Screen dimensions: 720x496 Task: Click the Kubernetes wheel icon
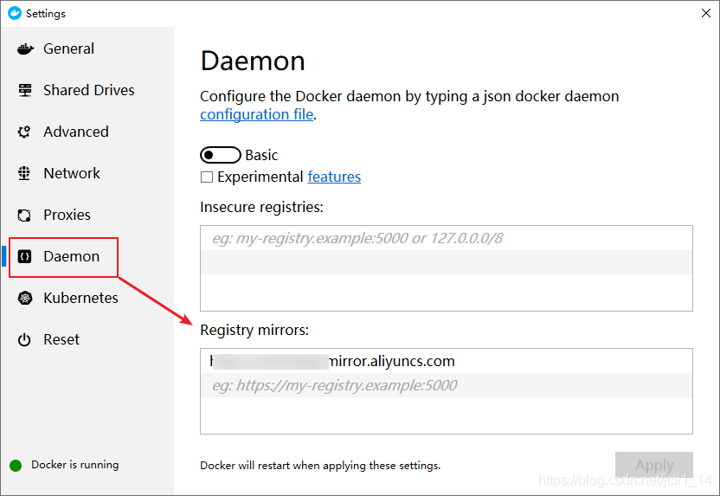25,298
